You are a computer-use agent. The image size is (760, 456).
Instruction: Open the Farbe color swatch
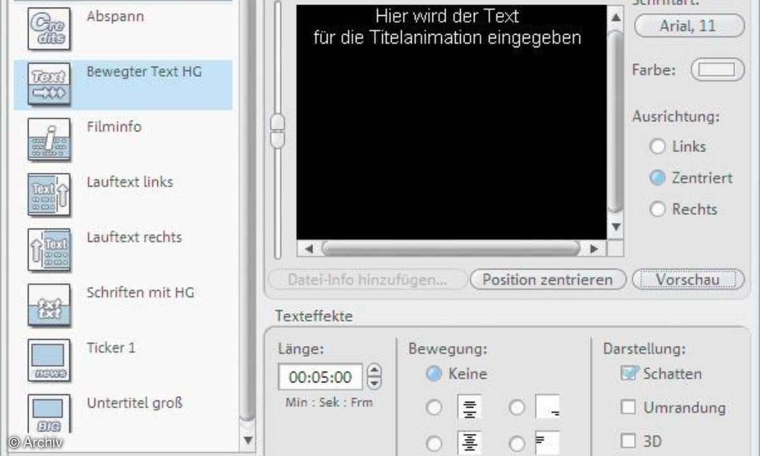(718, 70)
